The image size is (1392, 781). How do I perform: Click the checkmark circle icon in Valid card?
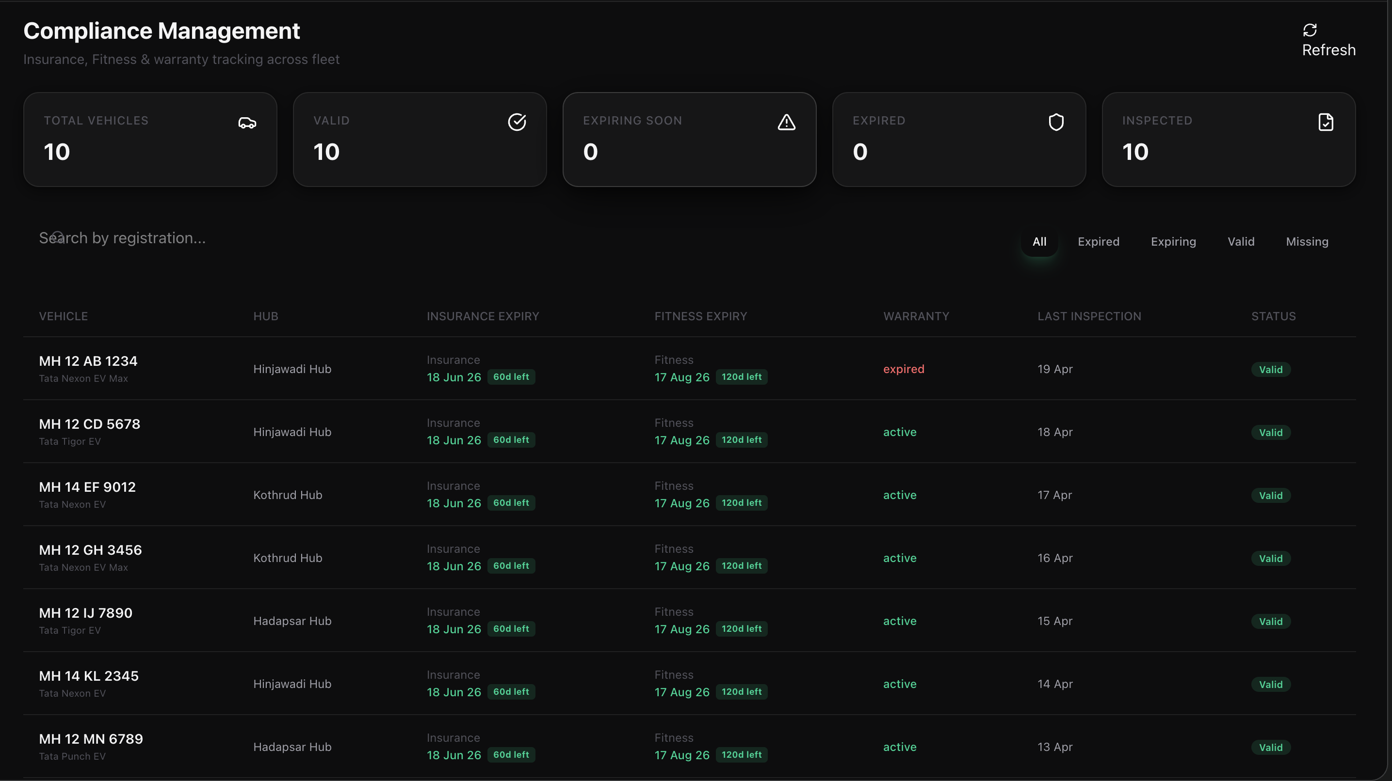tap(517, 123)
